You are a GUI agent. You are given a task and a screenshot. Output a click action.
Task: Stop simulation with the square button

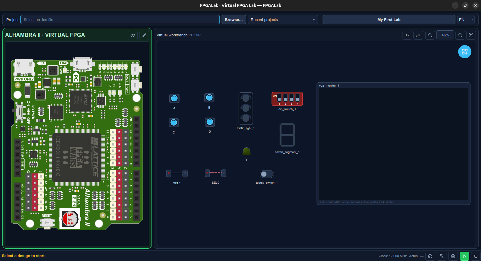coord(476,256)
